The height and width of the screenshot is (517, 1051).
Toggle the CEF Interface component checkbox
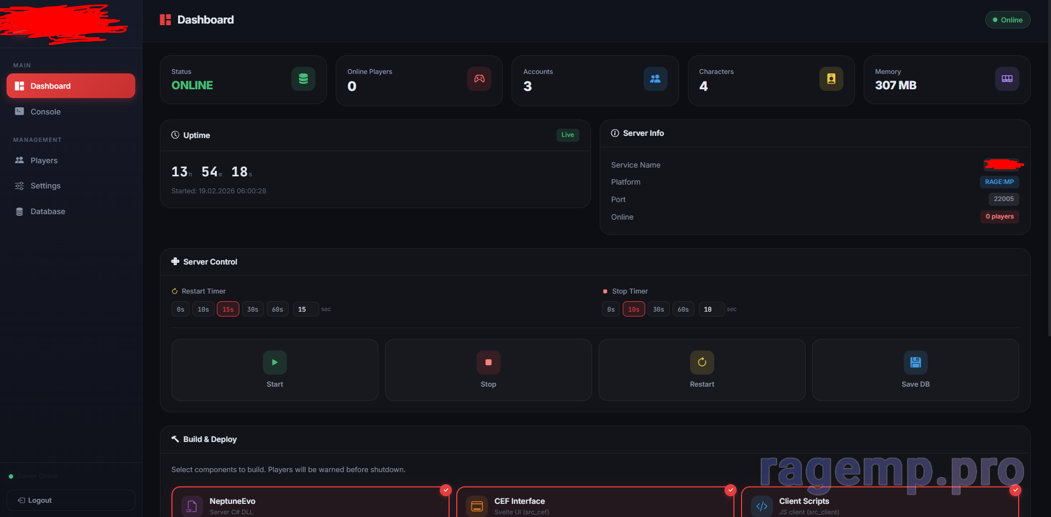(731, 490)
